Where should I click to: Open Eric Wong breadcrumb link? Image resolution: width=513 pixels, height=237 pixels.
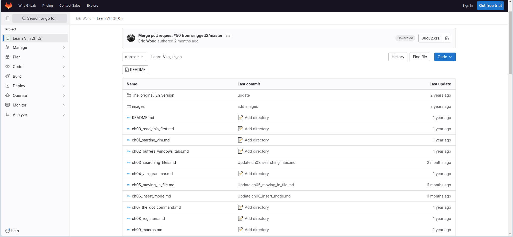click(x=84, y=18)
